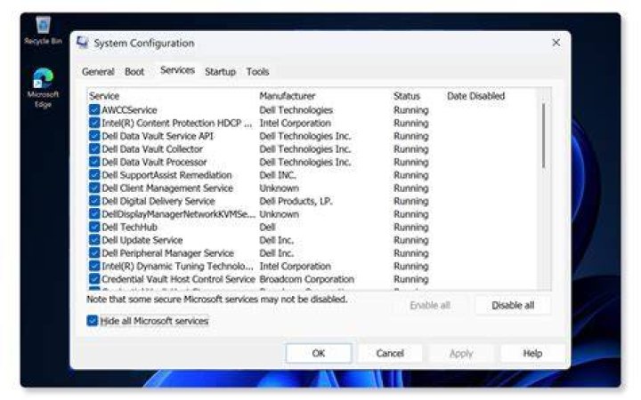
Task: Sort by the Service column header
Action: 104,96
